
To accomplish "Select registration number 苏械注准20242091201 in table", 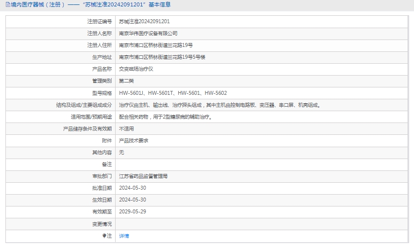I will [x=144, y=21].
